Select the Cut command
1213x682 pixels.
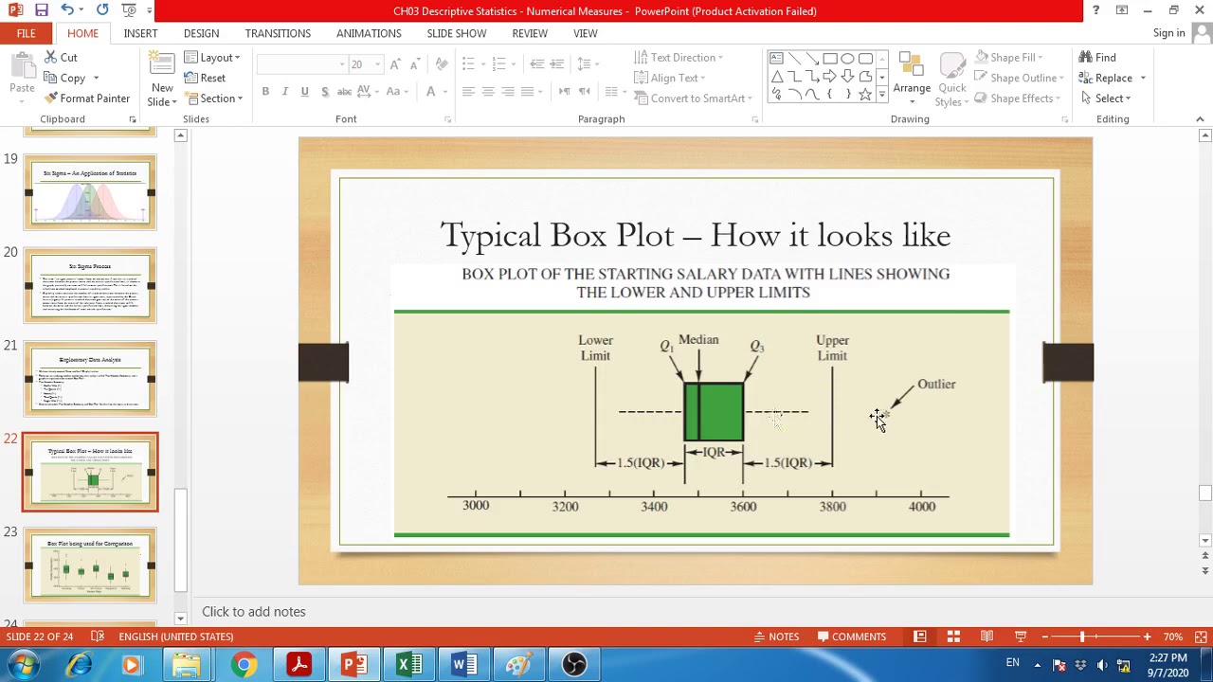(61, 58)
